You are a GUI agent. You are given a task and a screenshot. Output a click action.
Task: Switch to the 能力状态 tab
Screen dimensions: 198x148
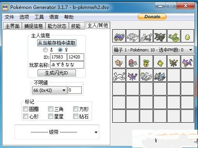(57, 26)
